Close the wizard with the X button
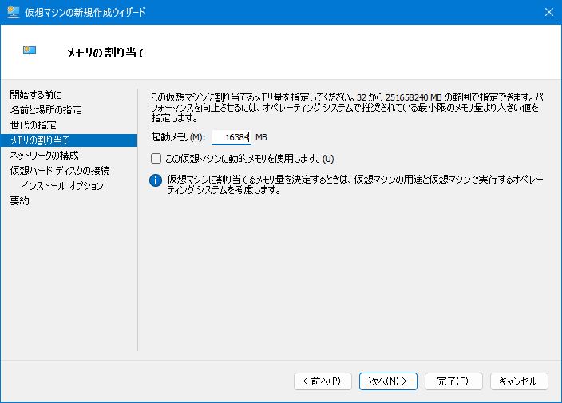The height and width of the screenshot is (403, 562). pos(548,12)
